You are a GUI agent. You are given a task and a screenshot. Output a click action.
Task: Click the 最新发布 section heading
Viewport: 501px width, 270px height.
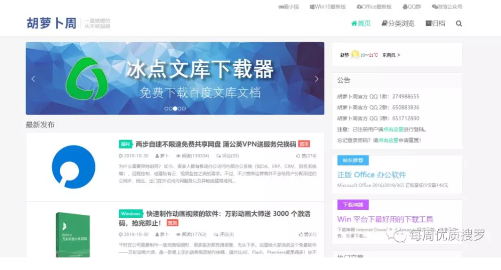pos(40,124)
